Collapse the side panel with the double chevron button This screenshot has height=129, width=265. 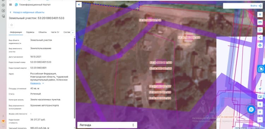79,5
